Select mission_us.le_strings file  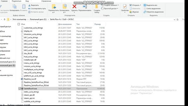pos(32,66)
